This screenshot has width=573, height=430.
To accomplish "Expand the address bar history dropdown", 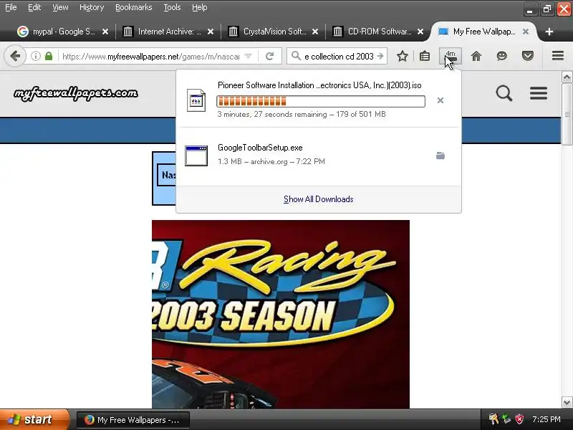I will (x=248, y=57).
